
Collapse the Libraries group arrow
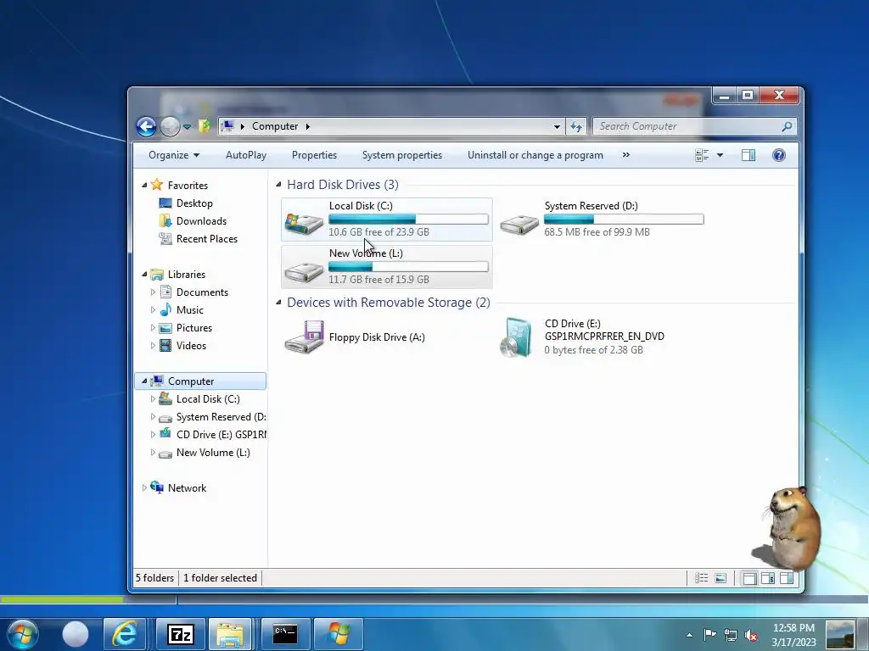(144, 275)
